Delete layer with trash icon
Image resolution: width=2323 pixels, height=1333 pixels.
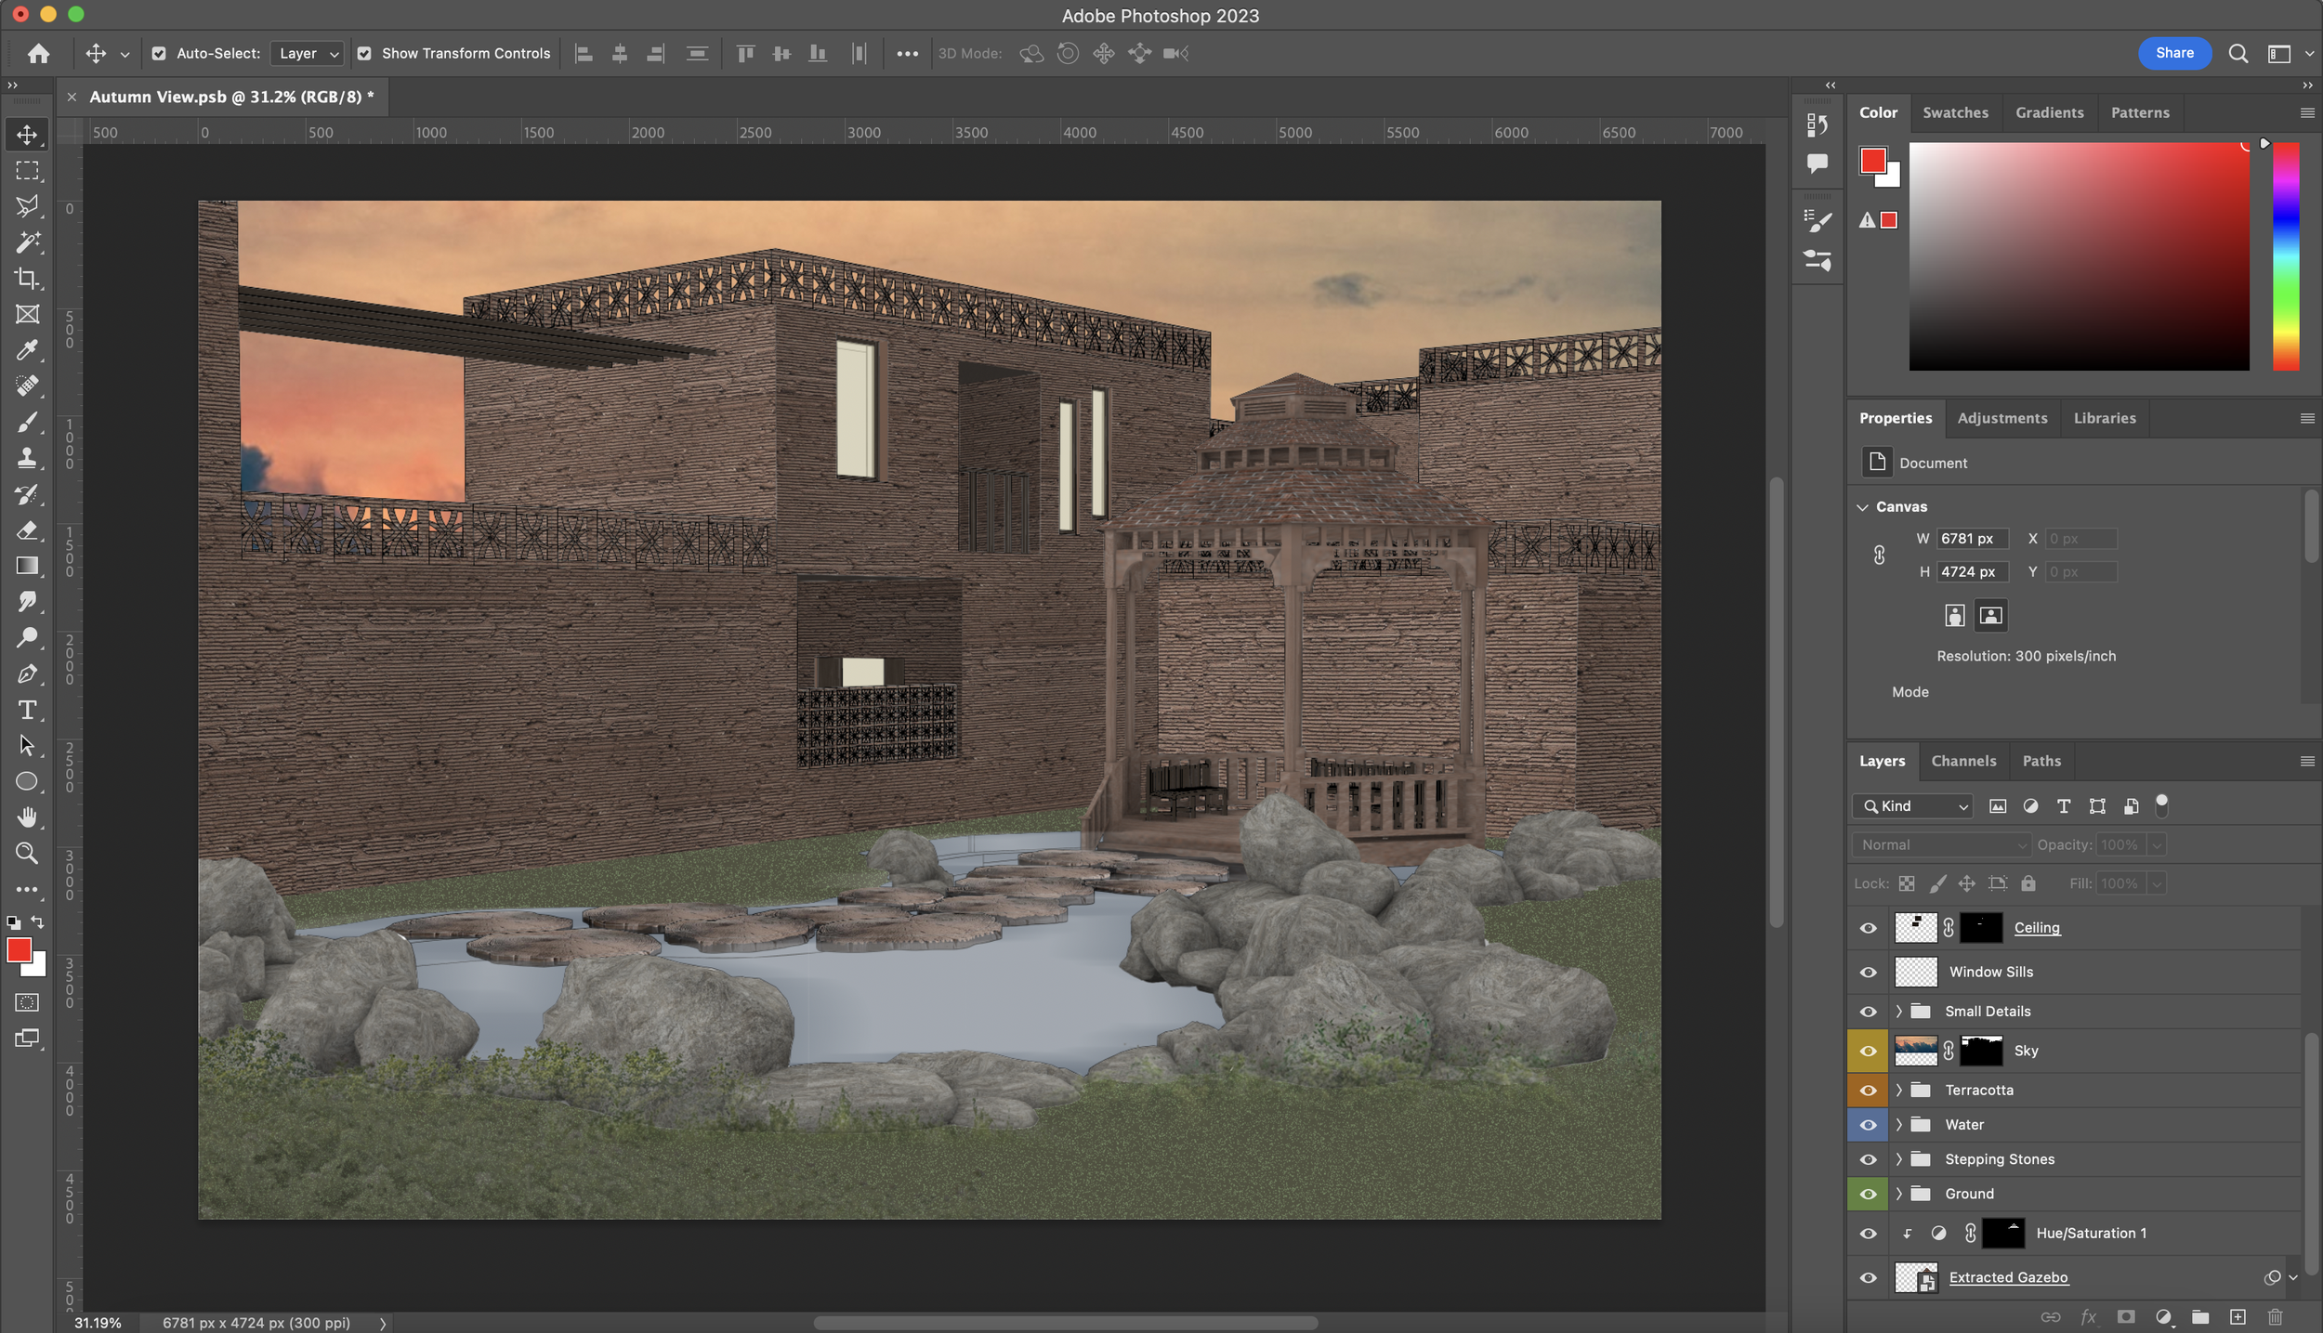pyautogui.click(x=2275, y=1316)
